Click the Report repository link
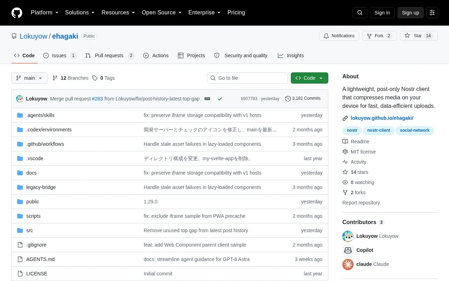Image resolution: width=449 pixels, height=281 pixels. tap(361, 203)
